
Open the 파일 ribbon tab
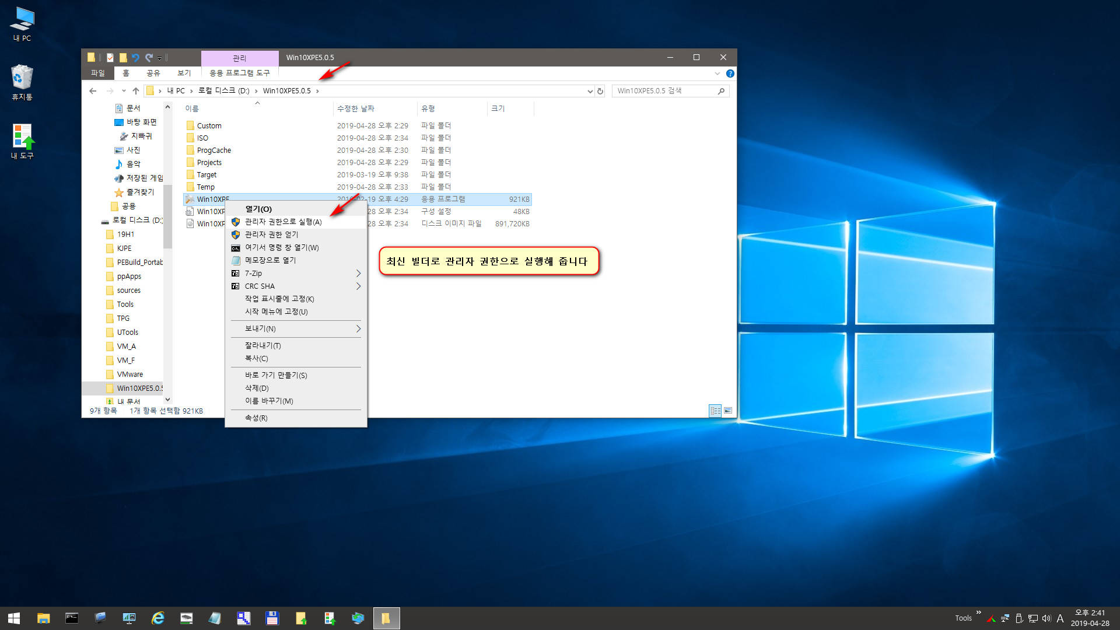coord(98,73)
